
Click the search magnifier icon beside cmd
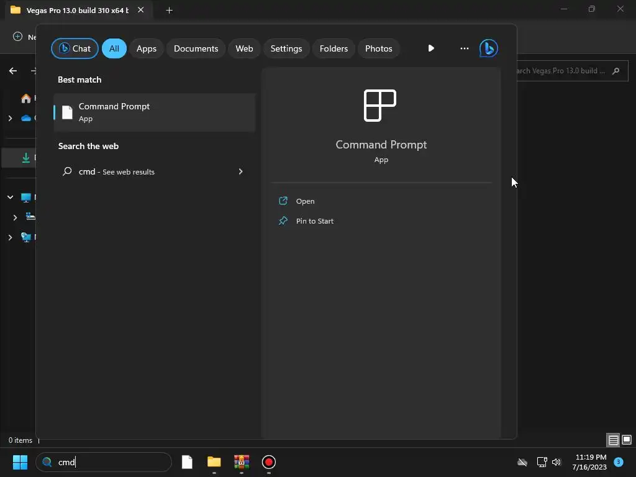click(67, 171)
